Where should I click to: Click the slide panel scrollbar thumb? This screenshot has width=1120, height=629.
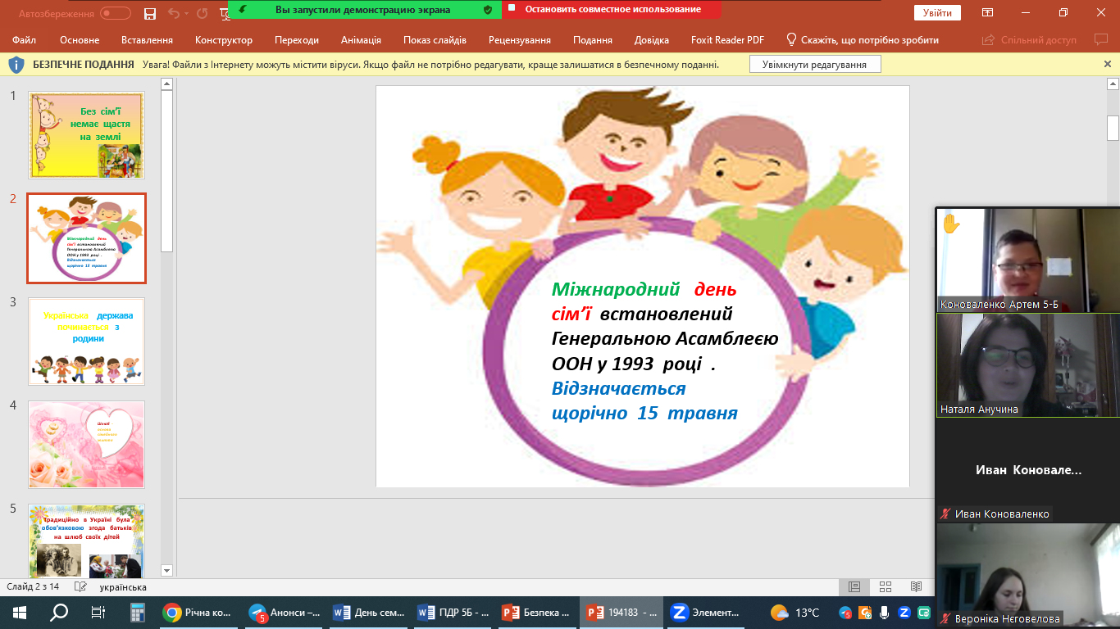[166, 170]
